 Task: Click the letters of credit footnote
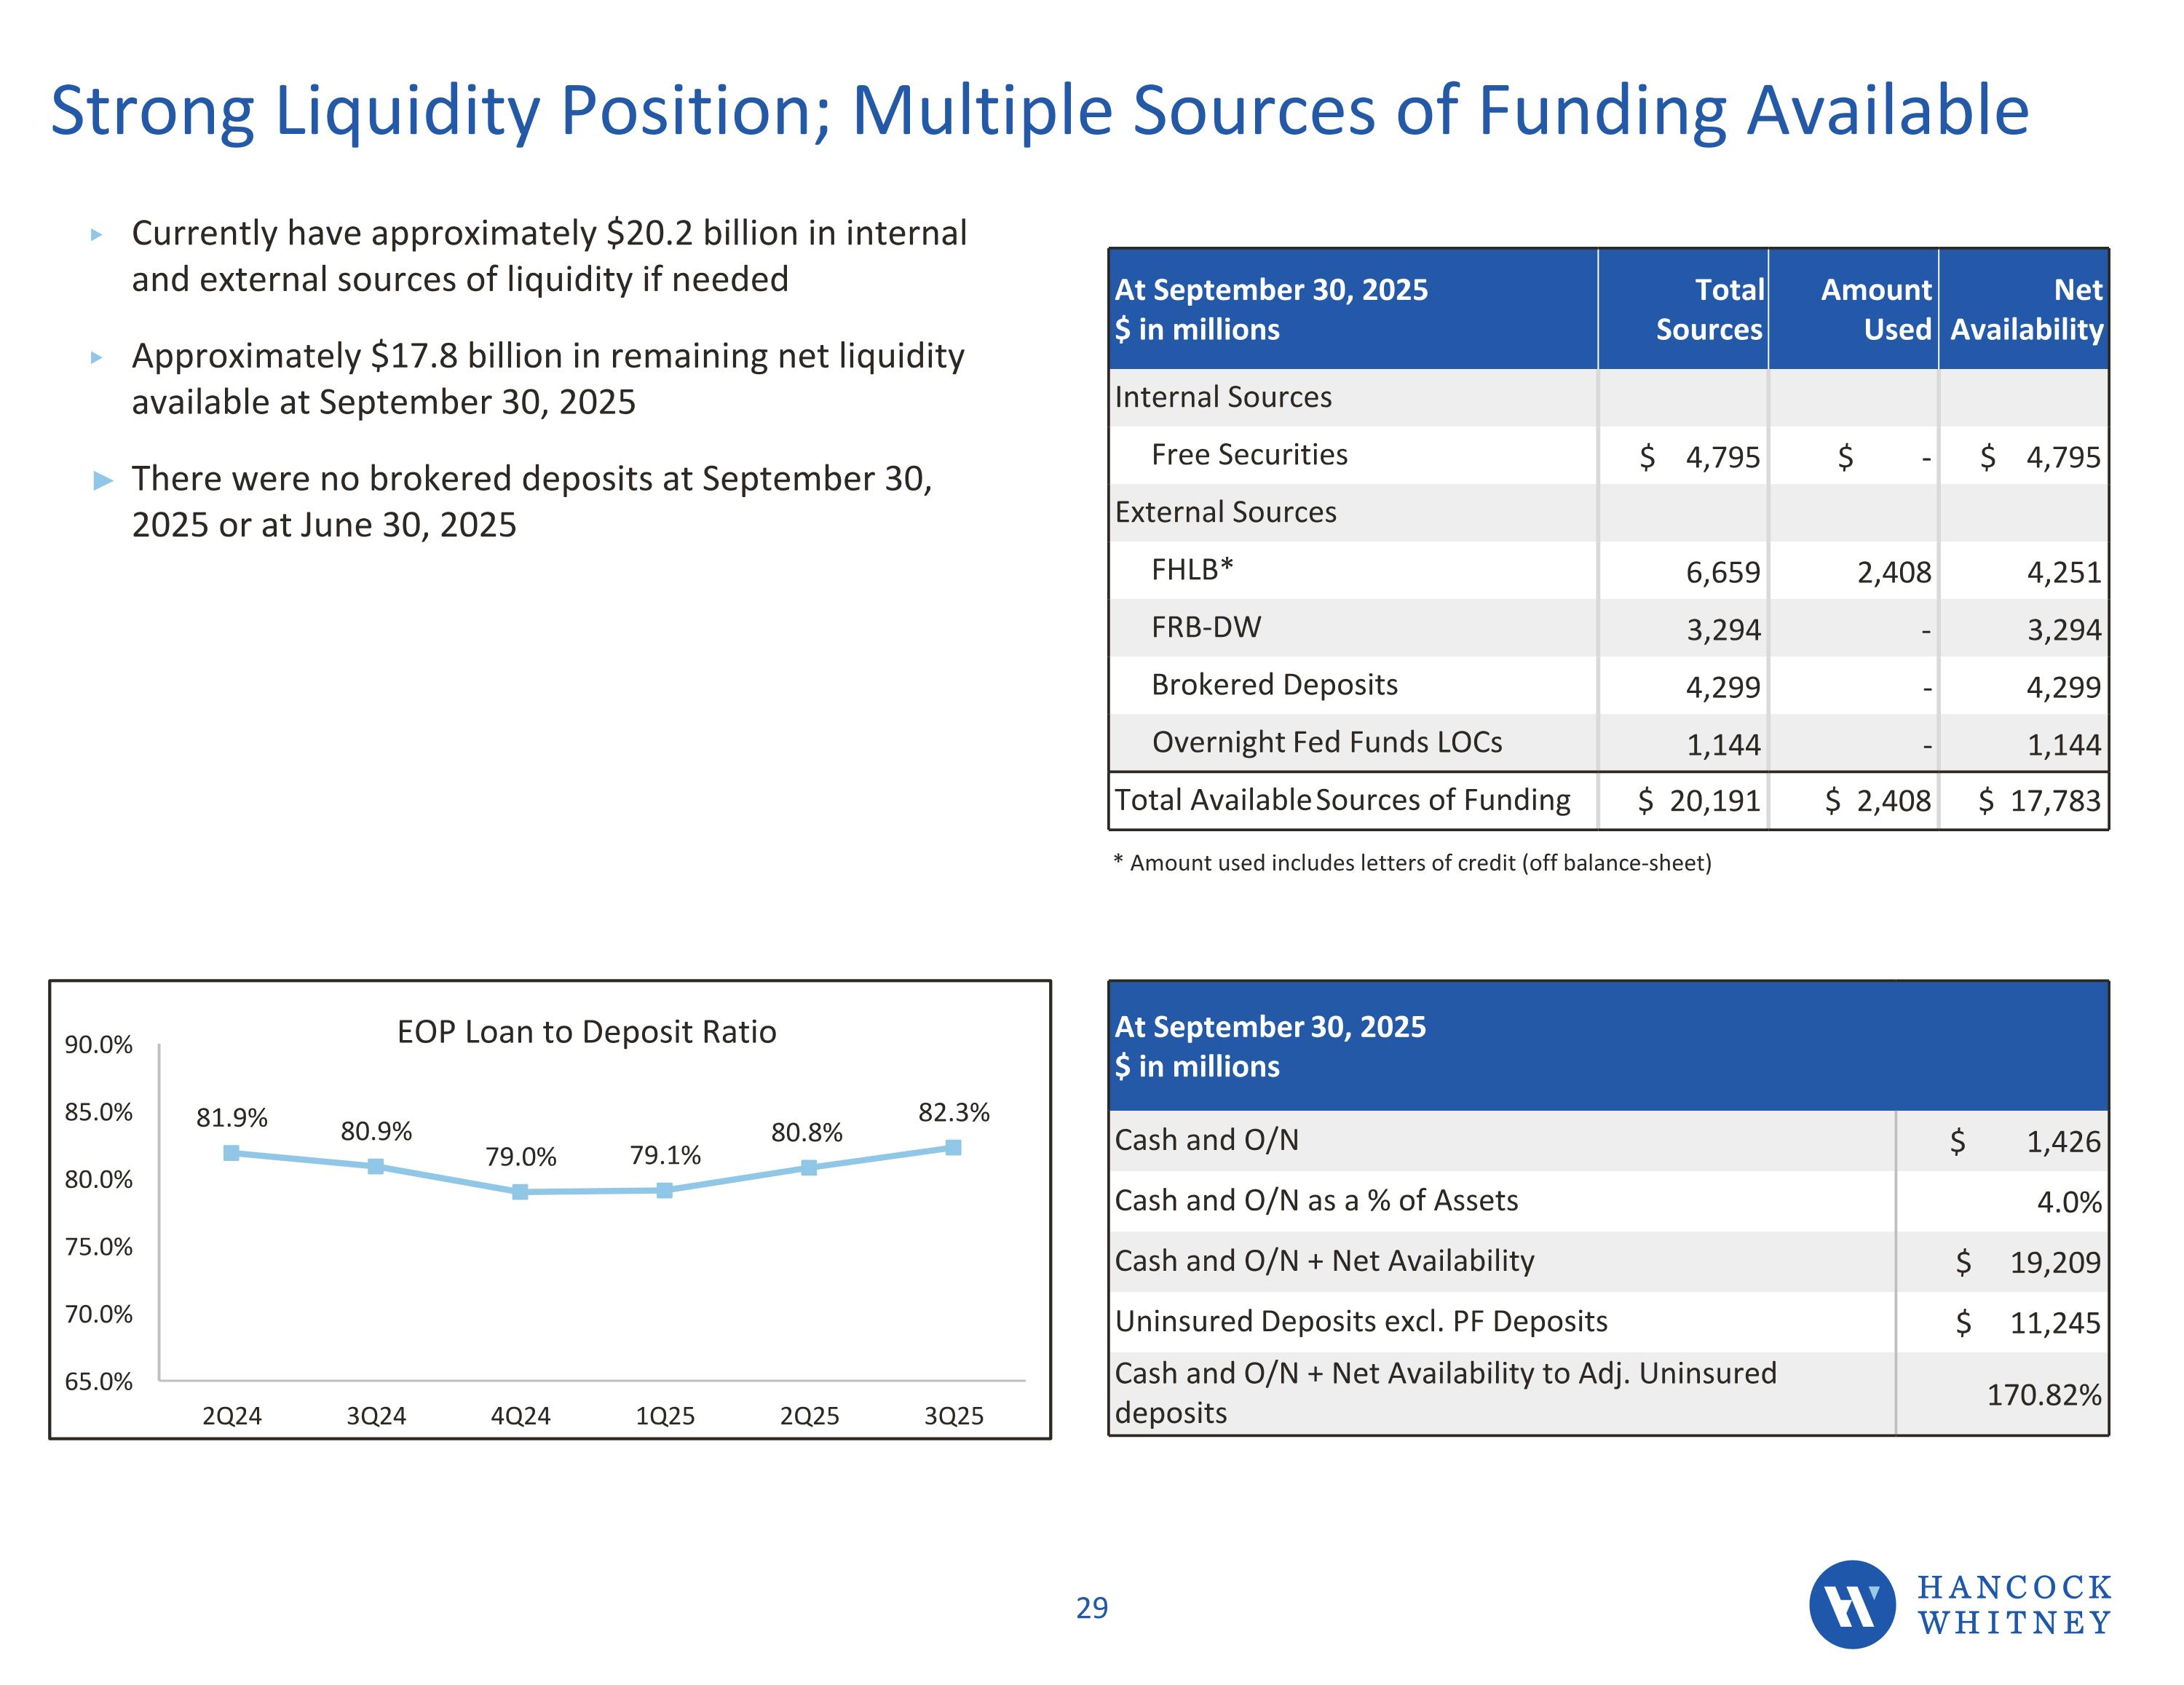point(1412,863)
